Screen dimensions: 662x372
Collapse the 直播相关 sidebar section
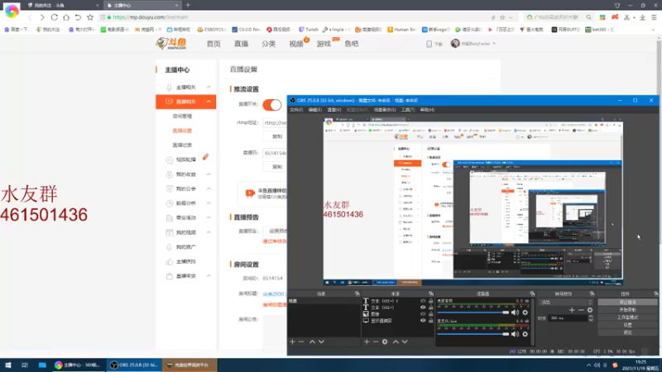[209, 102]
